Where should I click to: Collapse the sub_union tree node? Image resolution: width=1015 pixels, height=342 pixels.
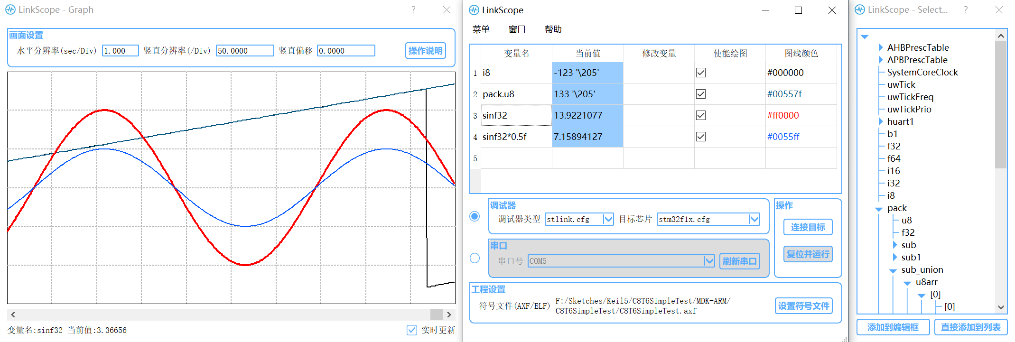[x=893, y=270]
